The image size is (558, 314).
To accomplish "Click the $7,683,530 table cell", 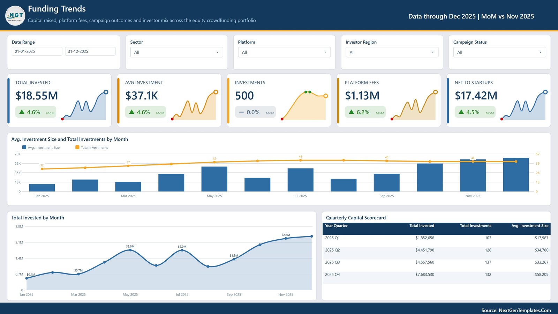I will tap(425, 275).
